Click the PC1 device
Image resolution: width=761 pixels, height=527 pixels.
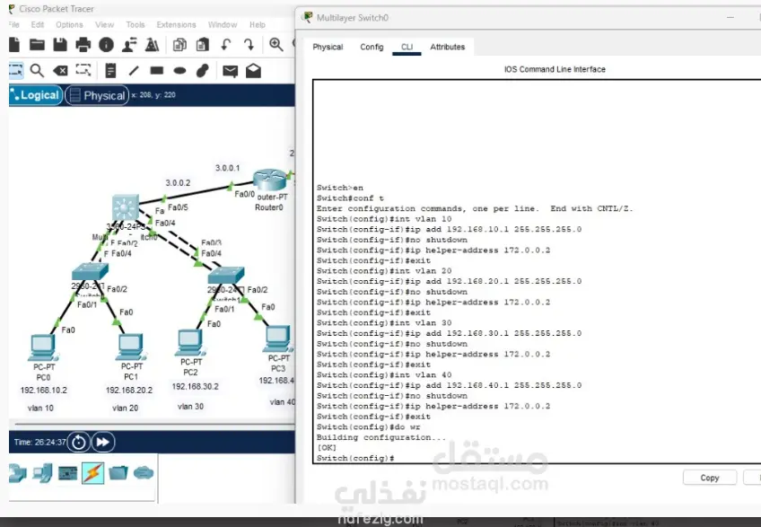pos(130,347)
